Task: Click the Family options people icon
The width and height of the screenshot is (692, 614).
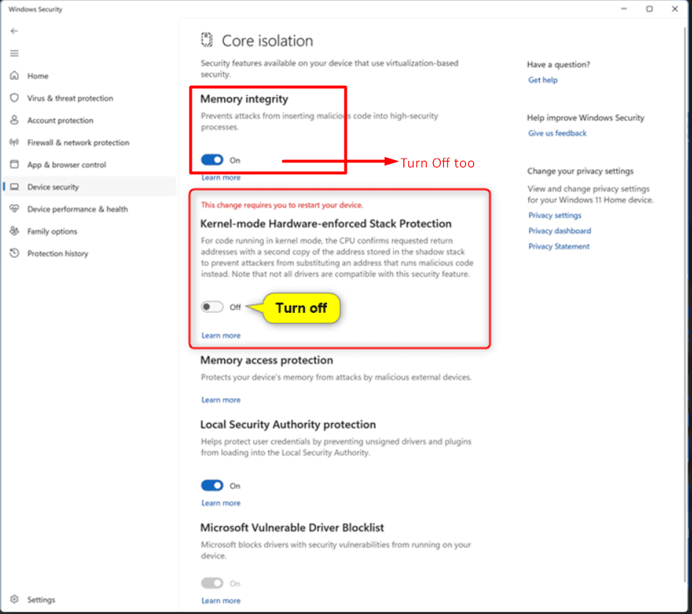Action: (15, 231)
